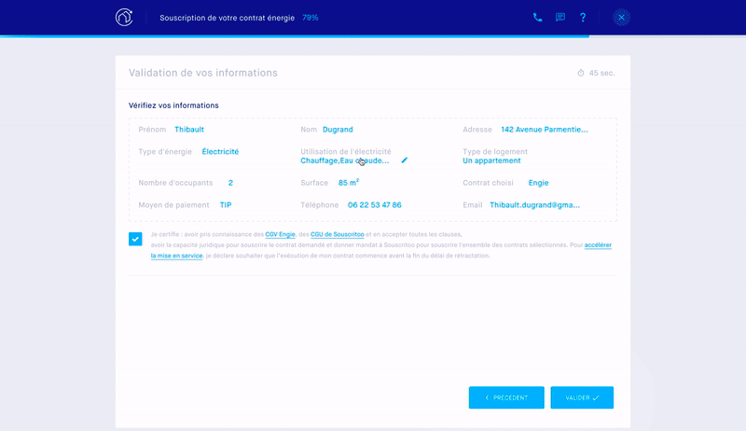This screenshot has height=431, width=746.
Task: Click Souscription de votre contrat énergie title
Action: point(227,18)
